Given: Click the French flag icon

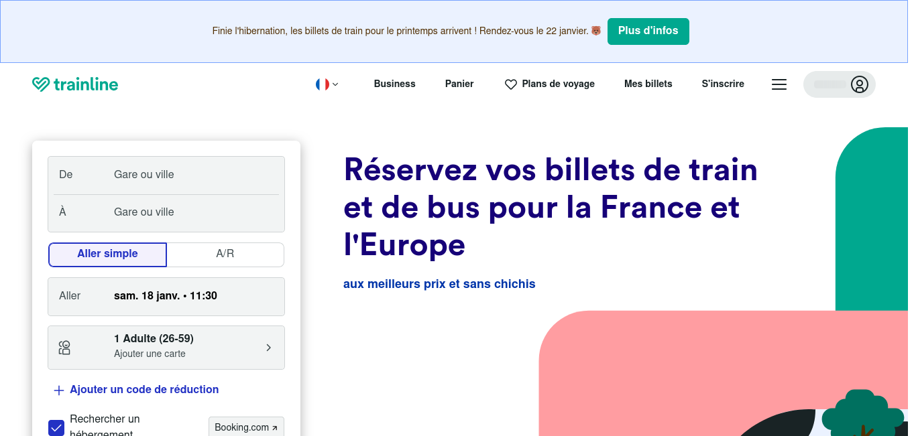Looking at the screenshot, I should [x=323, y=84].
